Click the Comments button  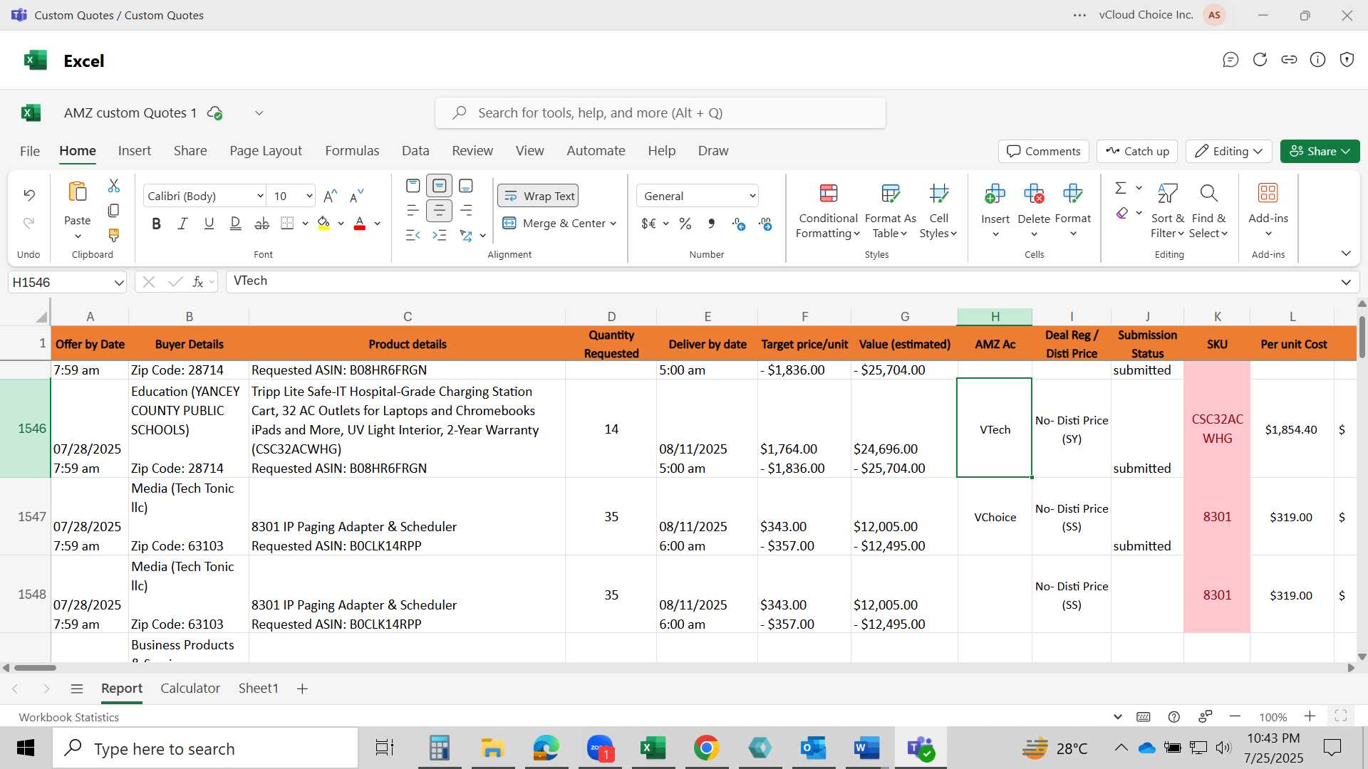pyautogui.click(x=1044, y=151)
